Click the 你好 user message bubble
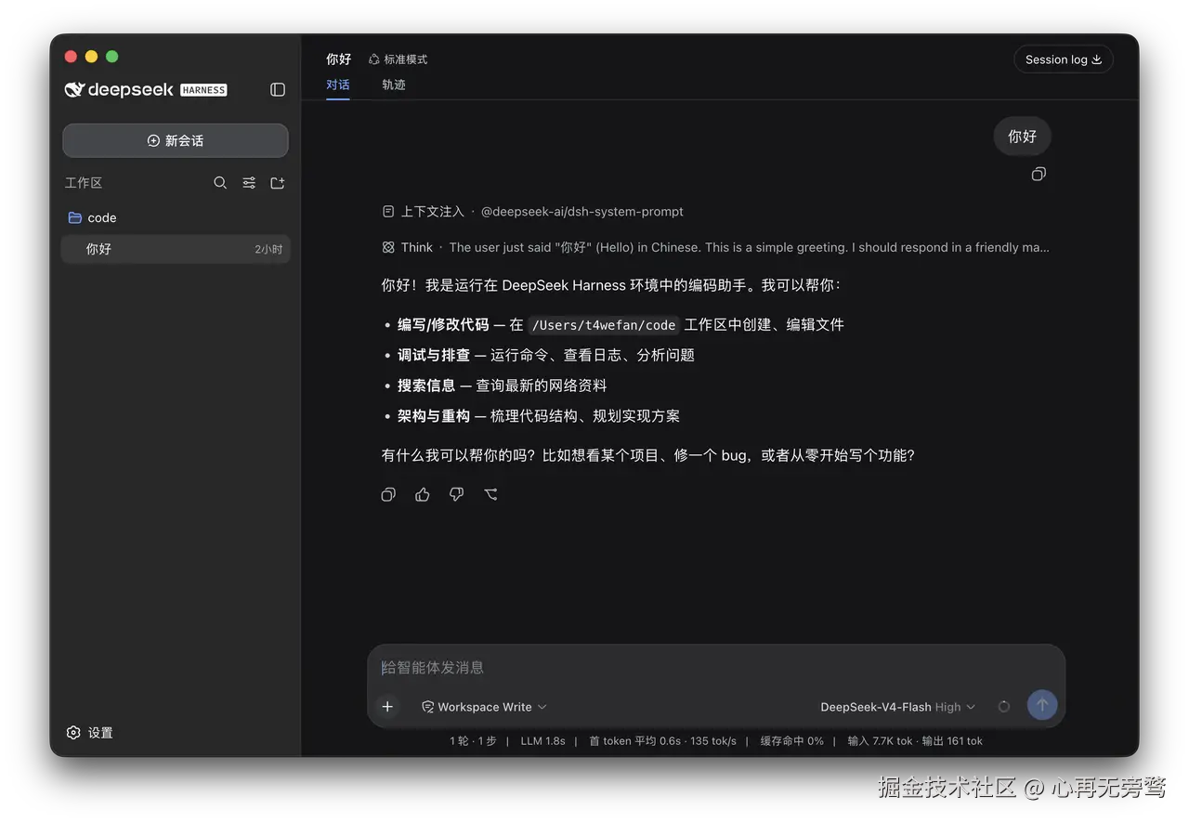Image resolution: width=1189 pixels, height=823 pixels. click(1022, 137)
